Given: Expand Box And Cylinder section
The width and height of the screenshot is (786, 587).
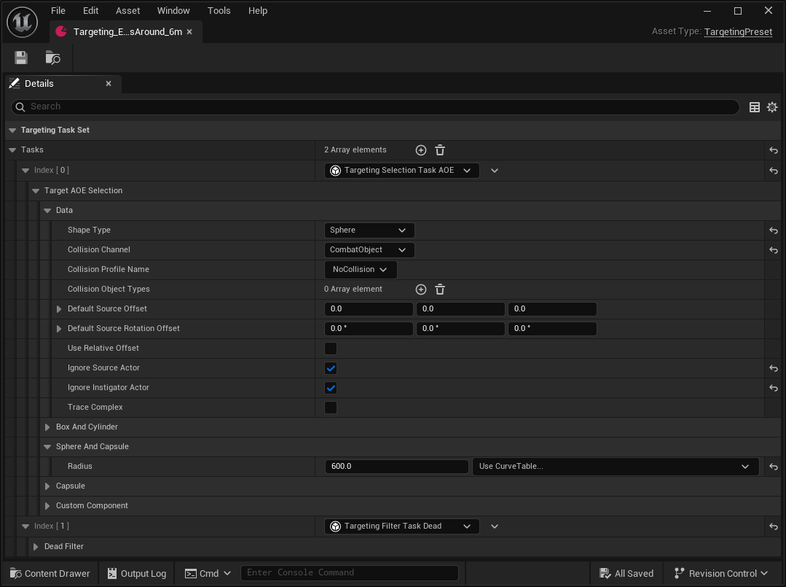Looking at the screenshot, I should 47,427.
